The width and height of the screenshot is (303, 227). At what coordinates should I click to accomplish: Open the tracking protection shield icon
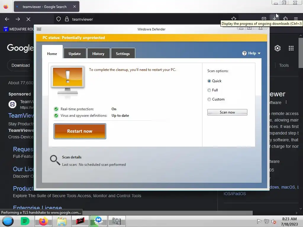pos(59,19)
